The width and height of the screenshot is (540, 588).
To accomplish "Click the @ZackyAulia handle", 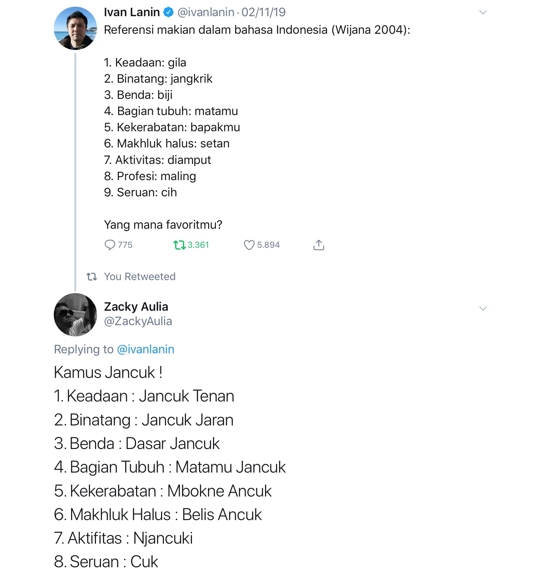I will (138, 321).
